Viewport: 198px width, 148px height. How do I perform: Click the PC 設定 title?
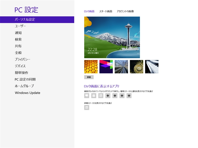(x=26, y=10)
